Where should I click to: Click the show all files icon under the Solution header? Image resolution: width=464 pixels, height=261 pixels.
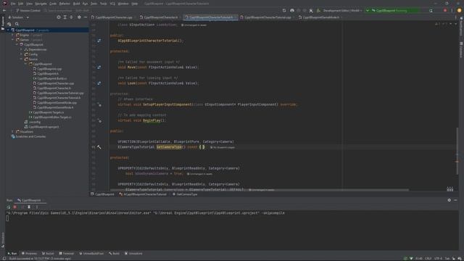click(9, 24)
